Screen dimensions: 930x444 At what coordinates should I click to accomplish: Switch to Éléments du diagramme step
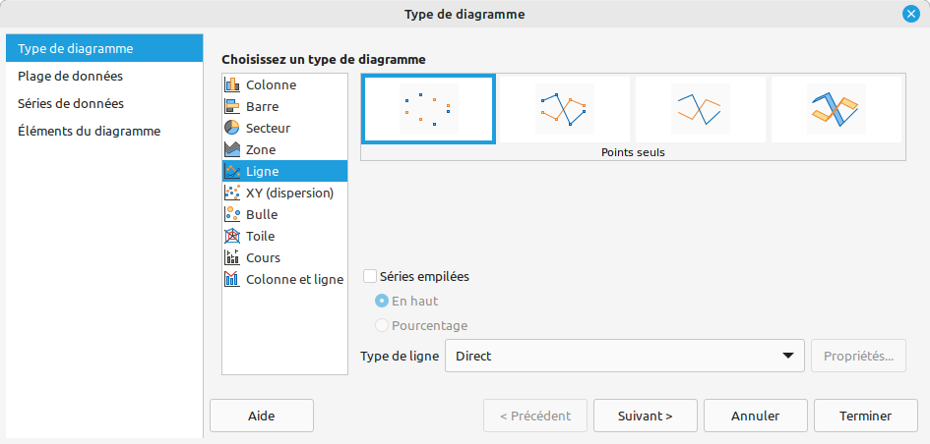click(89, 131)
